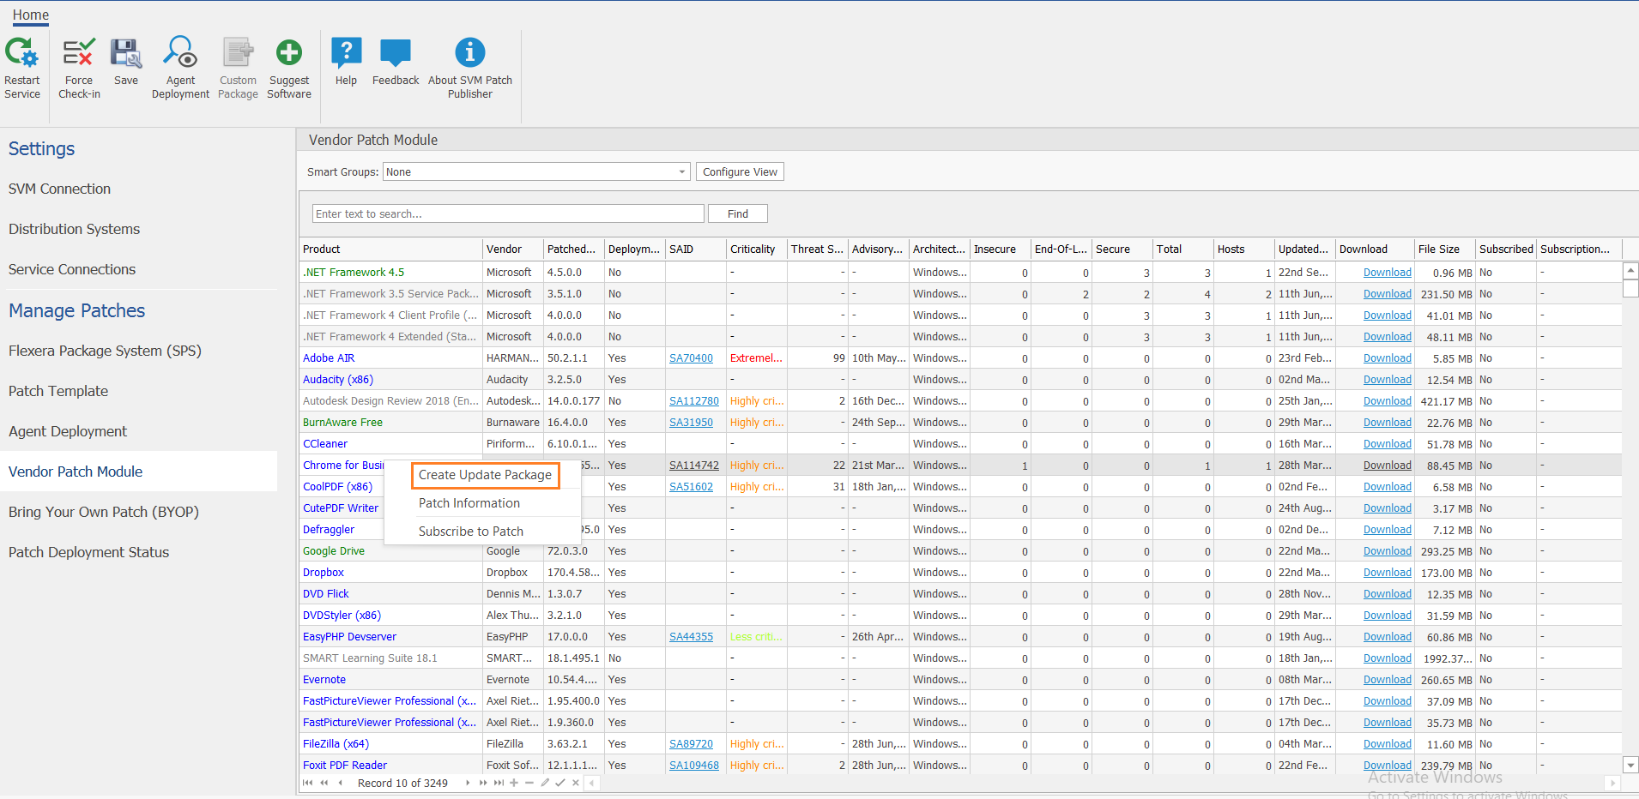
Task: Choose Create Update Package from context menu
Action: coord(485,475)
